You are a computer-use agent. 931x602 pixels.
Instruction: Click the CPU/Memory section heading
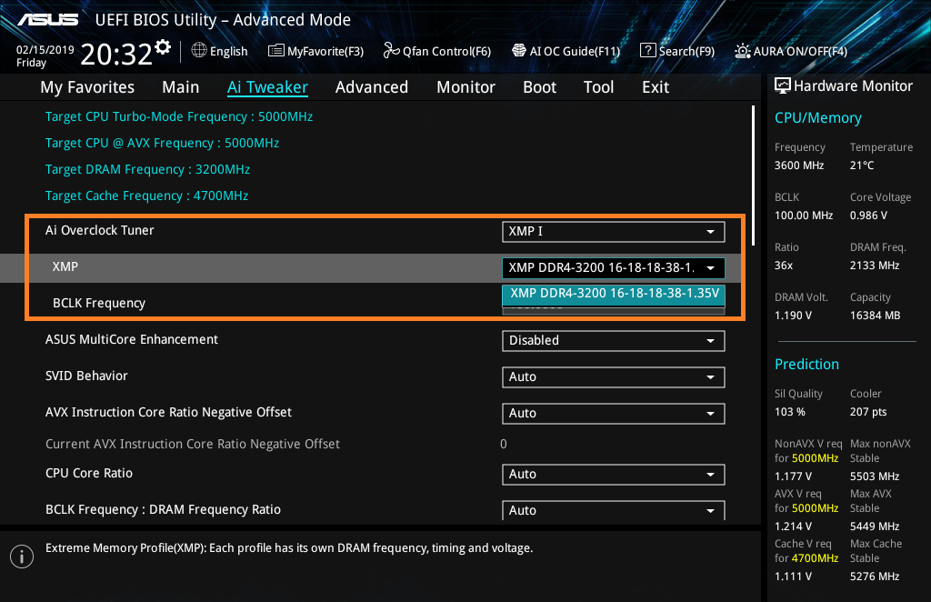pyautogui.click(x=817, y=118)
